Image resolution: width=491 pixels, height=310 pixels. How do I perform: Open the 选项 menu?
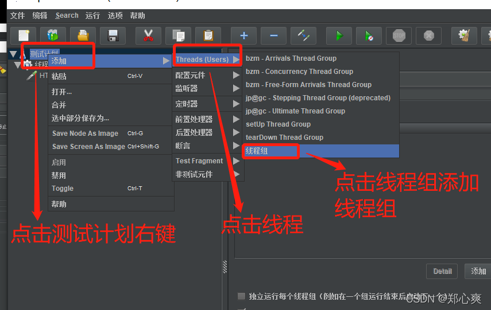pyautogui.click(x=115, y=15)
